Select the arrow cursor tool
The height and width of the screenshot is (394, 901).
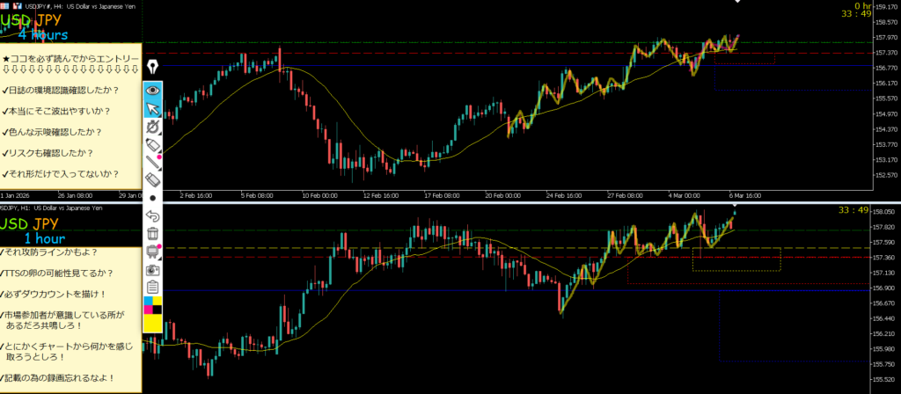pos(152,108)
